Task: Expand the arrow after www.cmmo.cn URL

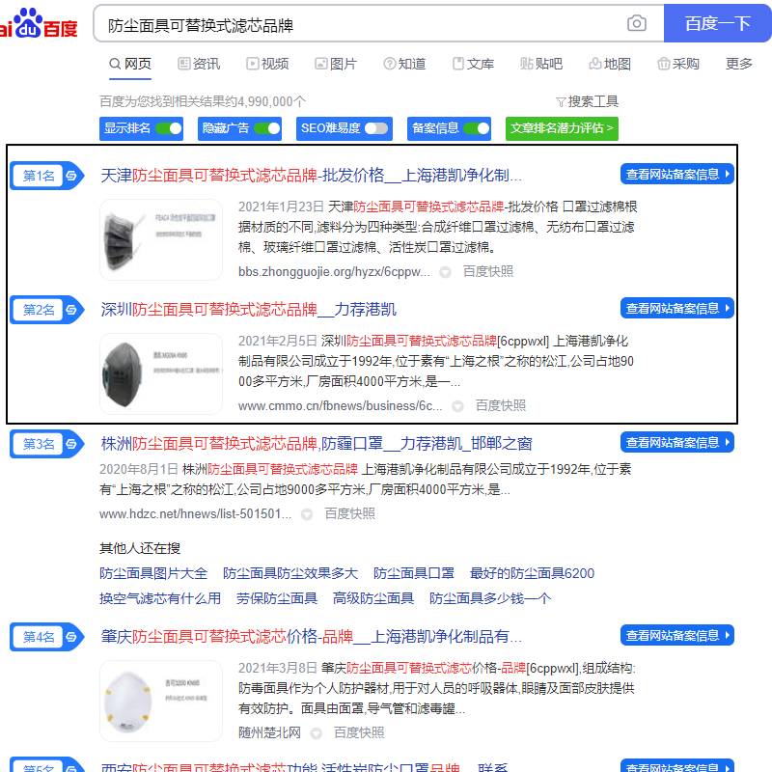Action: 457,406
